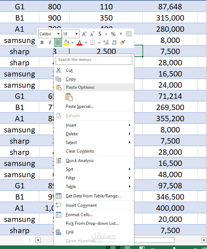Click the Insert Comment speech-bubble icon

point(59,205)
